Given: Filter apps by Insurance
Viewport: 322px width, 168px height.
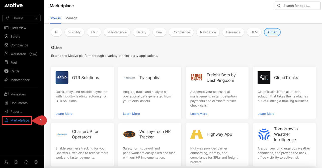Looking at the screenshot, I should (233, 32).
